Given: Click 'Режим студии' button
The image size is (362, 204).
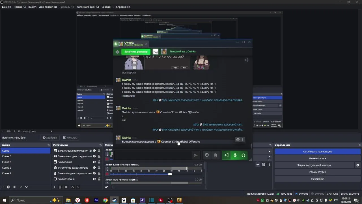Looking at the screenshot, I should (x=317, y=172).
